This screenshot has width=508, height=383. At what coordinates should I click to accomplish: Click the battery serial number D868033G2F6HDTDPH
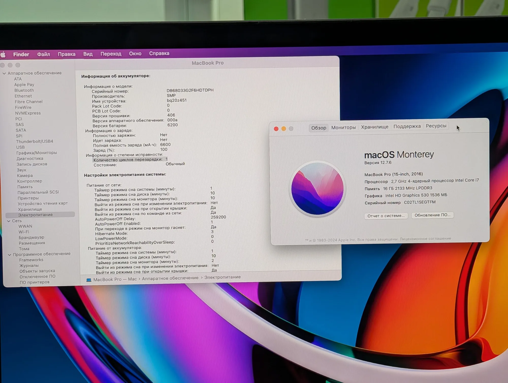coord(190,90)
